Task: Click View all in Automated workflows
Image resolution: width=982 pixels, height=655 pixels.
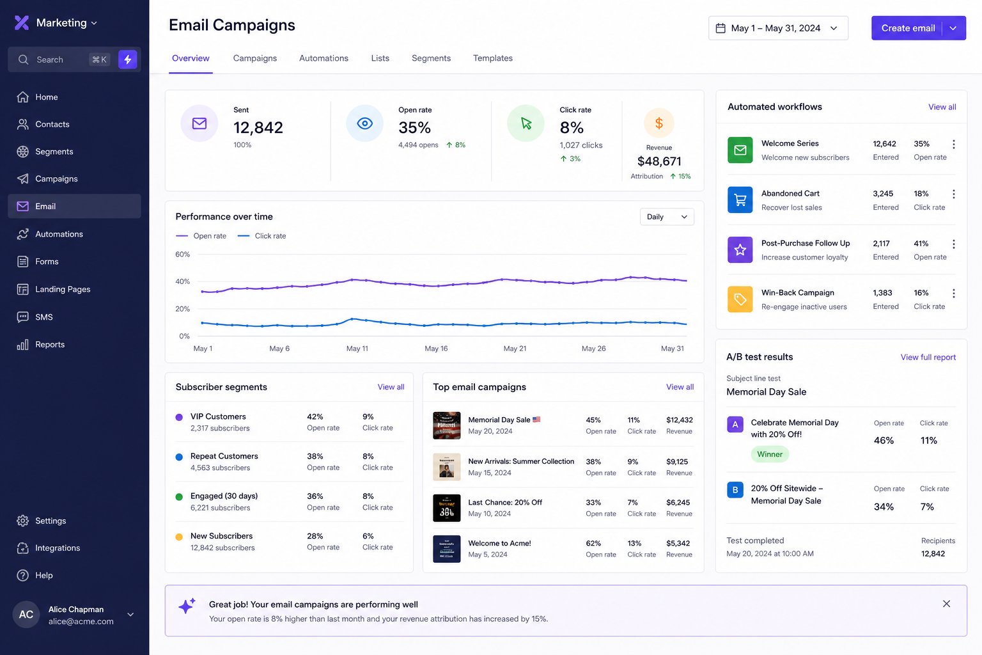Action: (x=942, y=107)
